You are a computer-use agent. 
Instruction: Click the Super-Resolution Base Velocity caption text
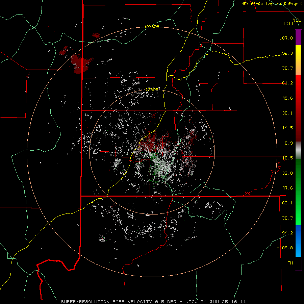point(153,302)
